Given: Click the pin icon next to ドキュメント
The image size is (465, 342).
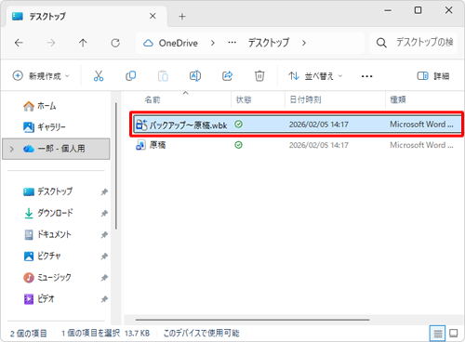Looking at the screenshot, I should 104,235.
